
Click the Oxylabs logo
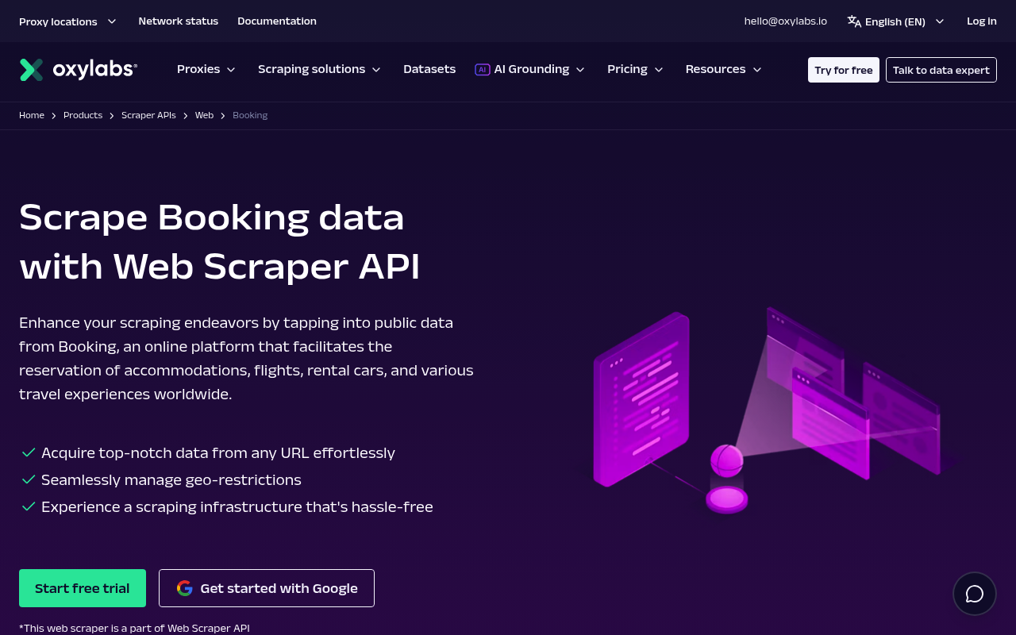pyautogui.click(x=79, y=70)
